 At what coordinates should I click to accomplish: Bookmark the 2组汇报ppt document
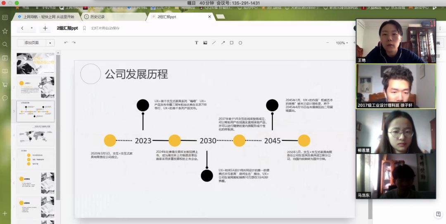point(85,28)
